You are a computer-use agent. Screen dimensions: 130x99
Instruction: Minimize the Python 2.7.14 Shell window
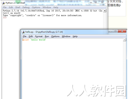[x=91, y=2]
